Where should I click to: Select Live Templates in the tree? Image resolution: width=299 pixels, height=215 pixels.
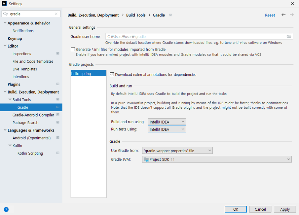[24, 69]
